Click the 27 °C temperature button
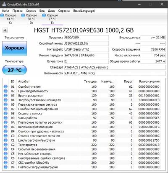 [14, 70]
